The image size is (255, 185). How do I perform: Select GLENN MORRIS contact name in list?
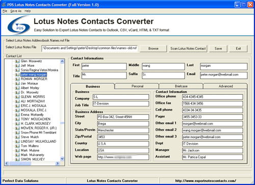pos(33,97)
